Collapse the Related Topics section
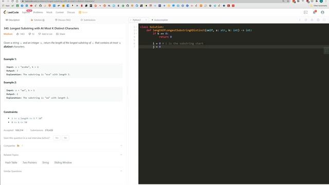329x185 pixels. (121, 155)
